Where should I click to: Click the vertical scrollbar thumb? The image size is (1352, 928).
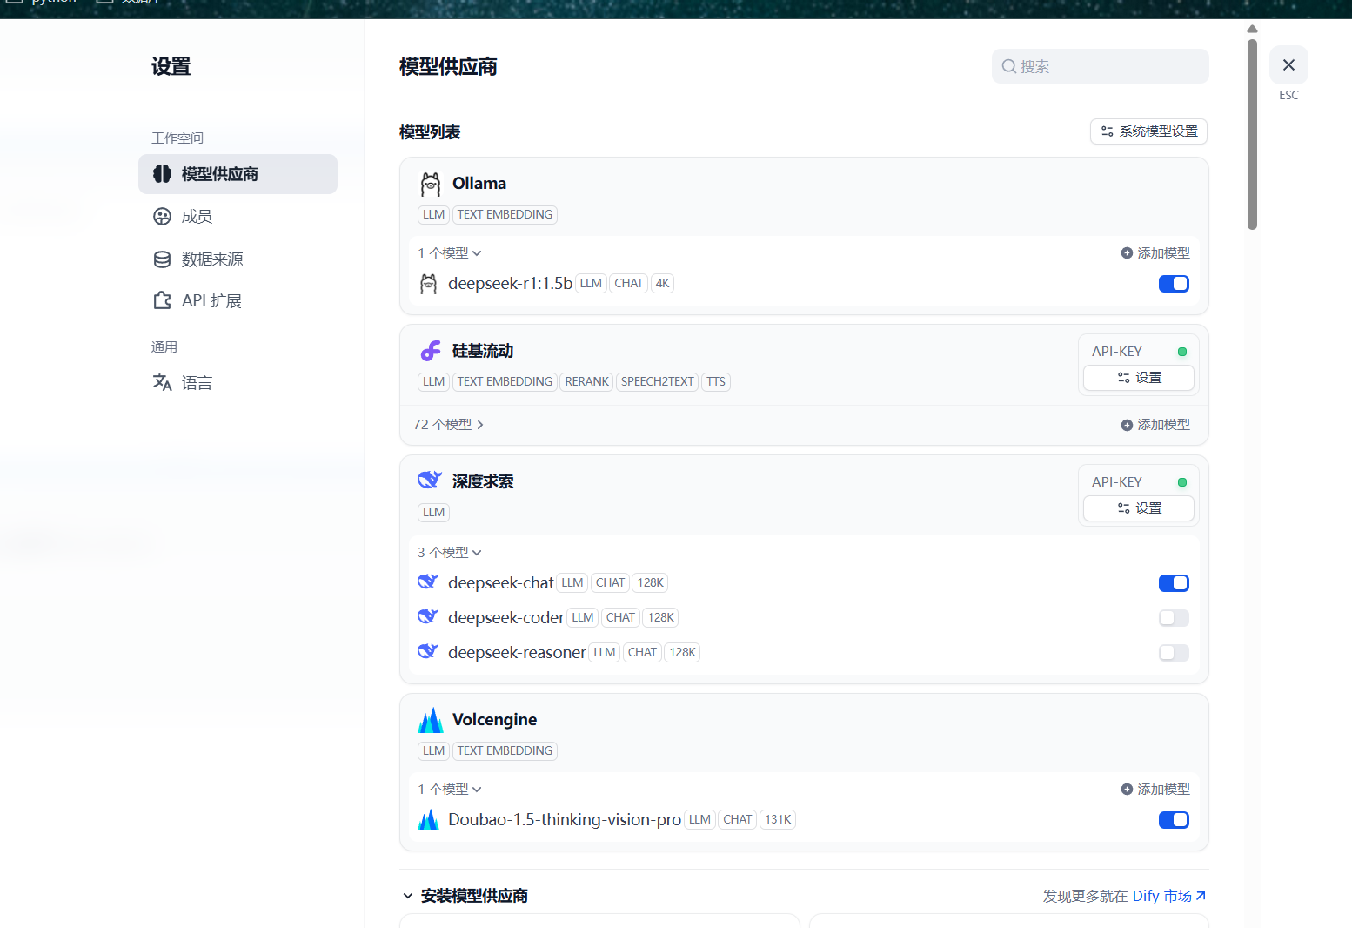tap(1252, 134)
